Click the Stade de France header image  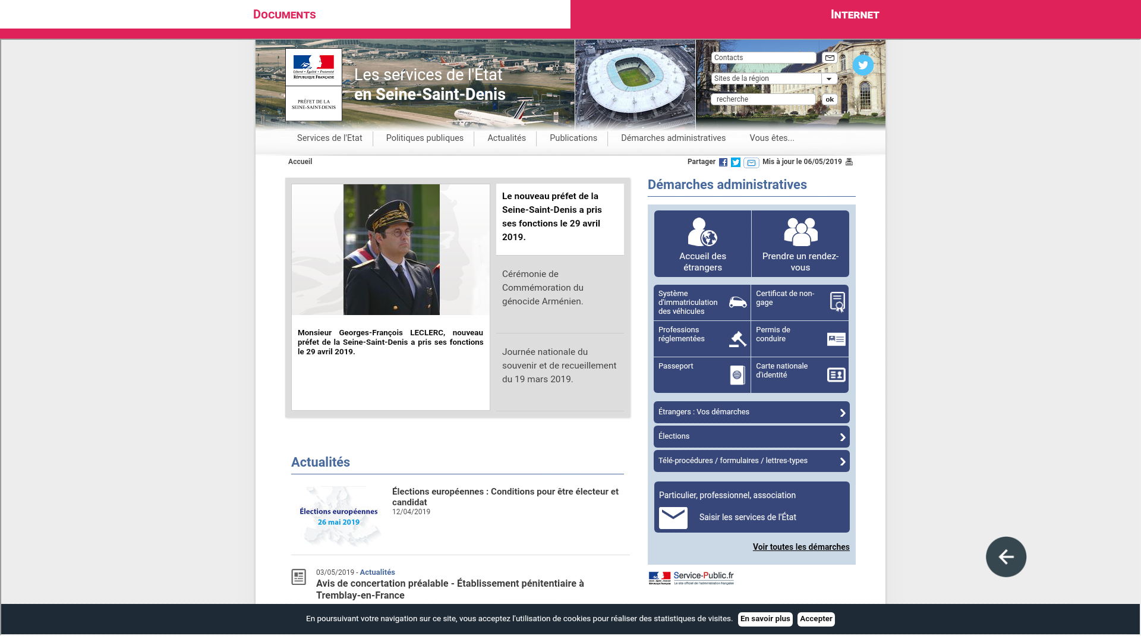click(635, 84)
